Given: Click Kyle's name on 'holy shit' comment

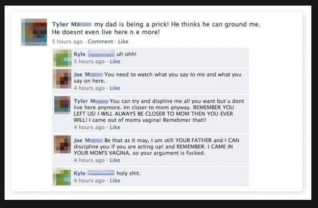Looking at the screenshot, I should coord(94,173).
